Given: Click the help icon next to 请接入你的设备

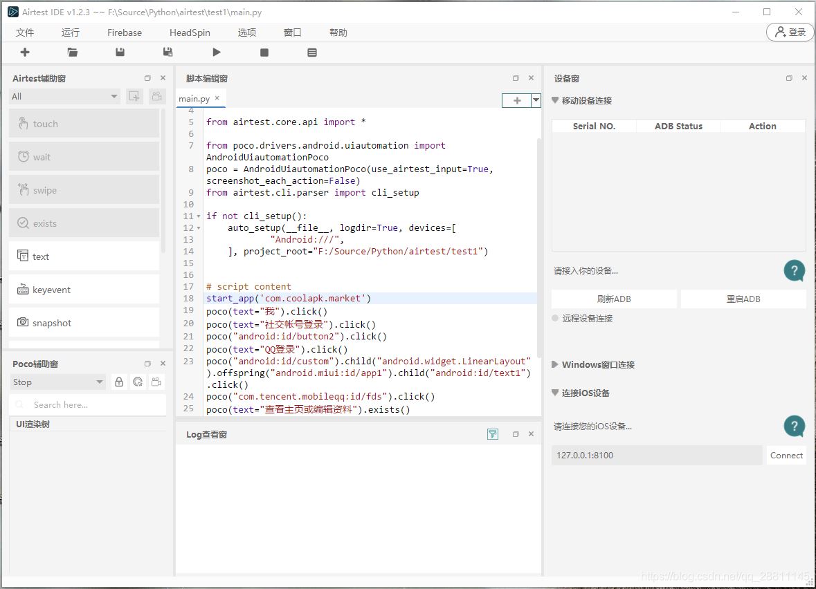Looking at the screenshot, I should (x=794, y=270).
